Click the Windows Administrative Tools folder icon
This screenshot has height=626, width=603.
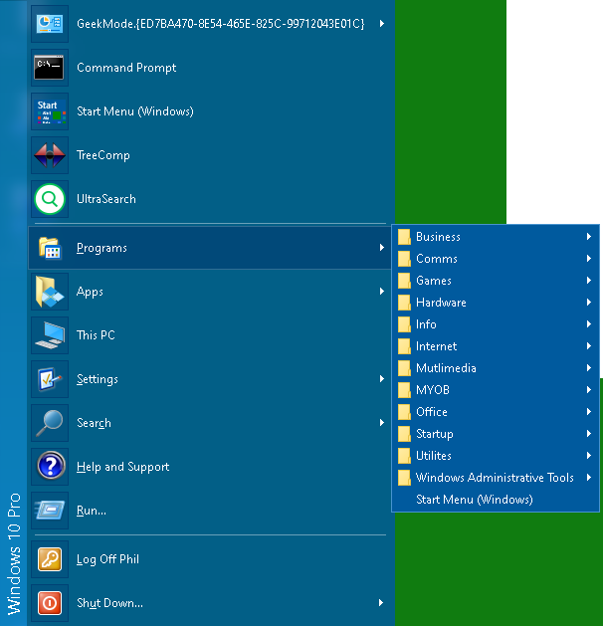404,478
